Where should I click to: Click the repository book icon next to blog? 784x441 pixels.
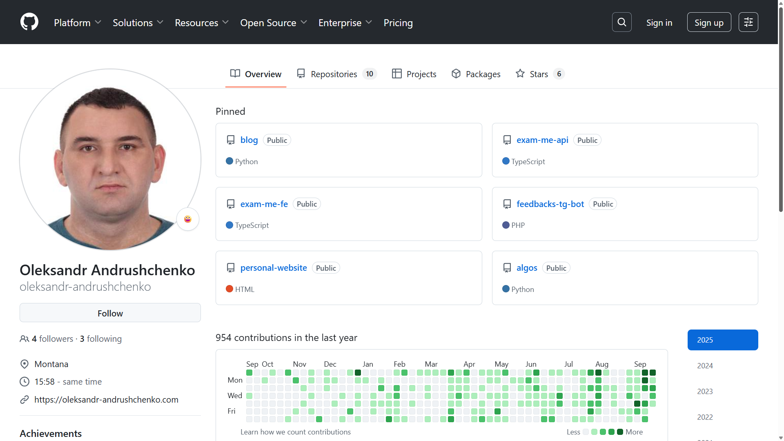coord(231,140)
